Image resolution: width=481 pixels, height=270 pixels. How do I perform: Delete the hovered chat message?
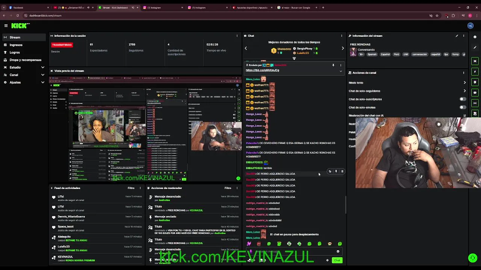[342, 171]
